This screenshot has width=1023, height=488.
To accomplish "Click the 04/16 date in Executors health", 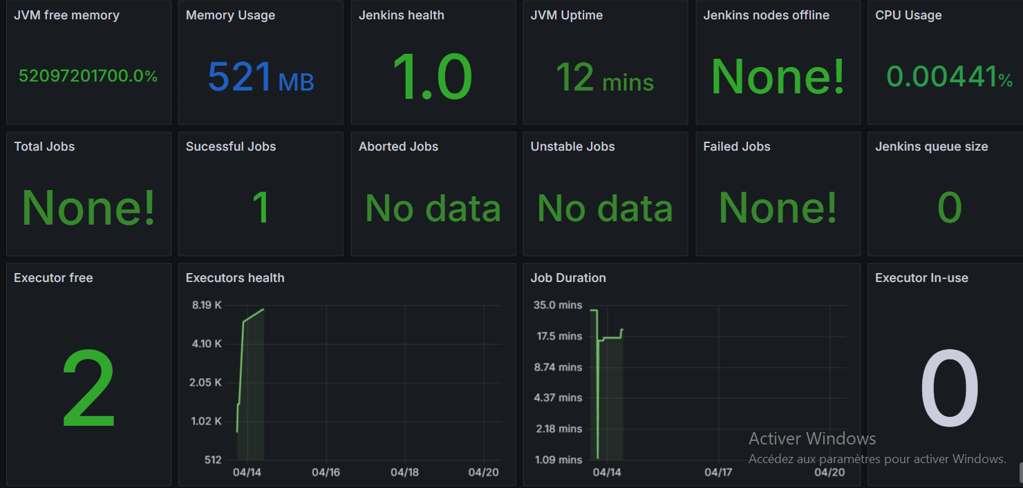I will (326, 473).
